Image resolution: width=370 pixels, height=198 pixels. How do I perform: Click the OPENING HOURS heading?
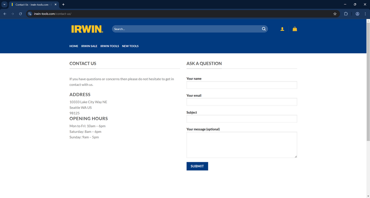[88, 119]
